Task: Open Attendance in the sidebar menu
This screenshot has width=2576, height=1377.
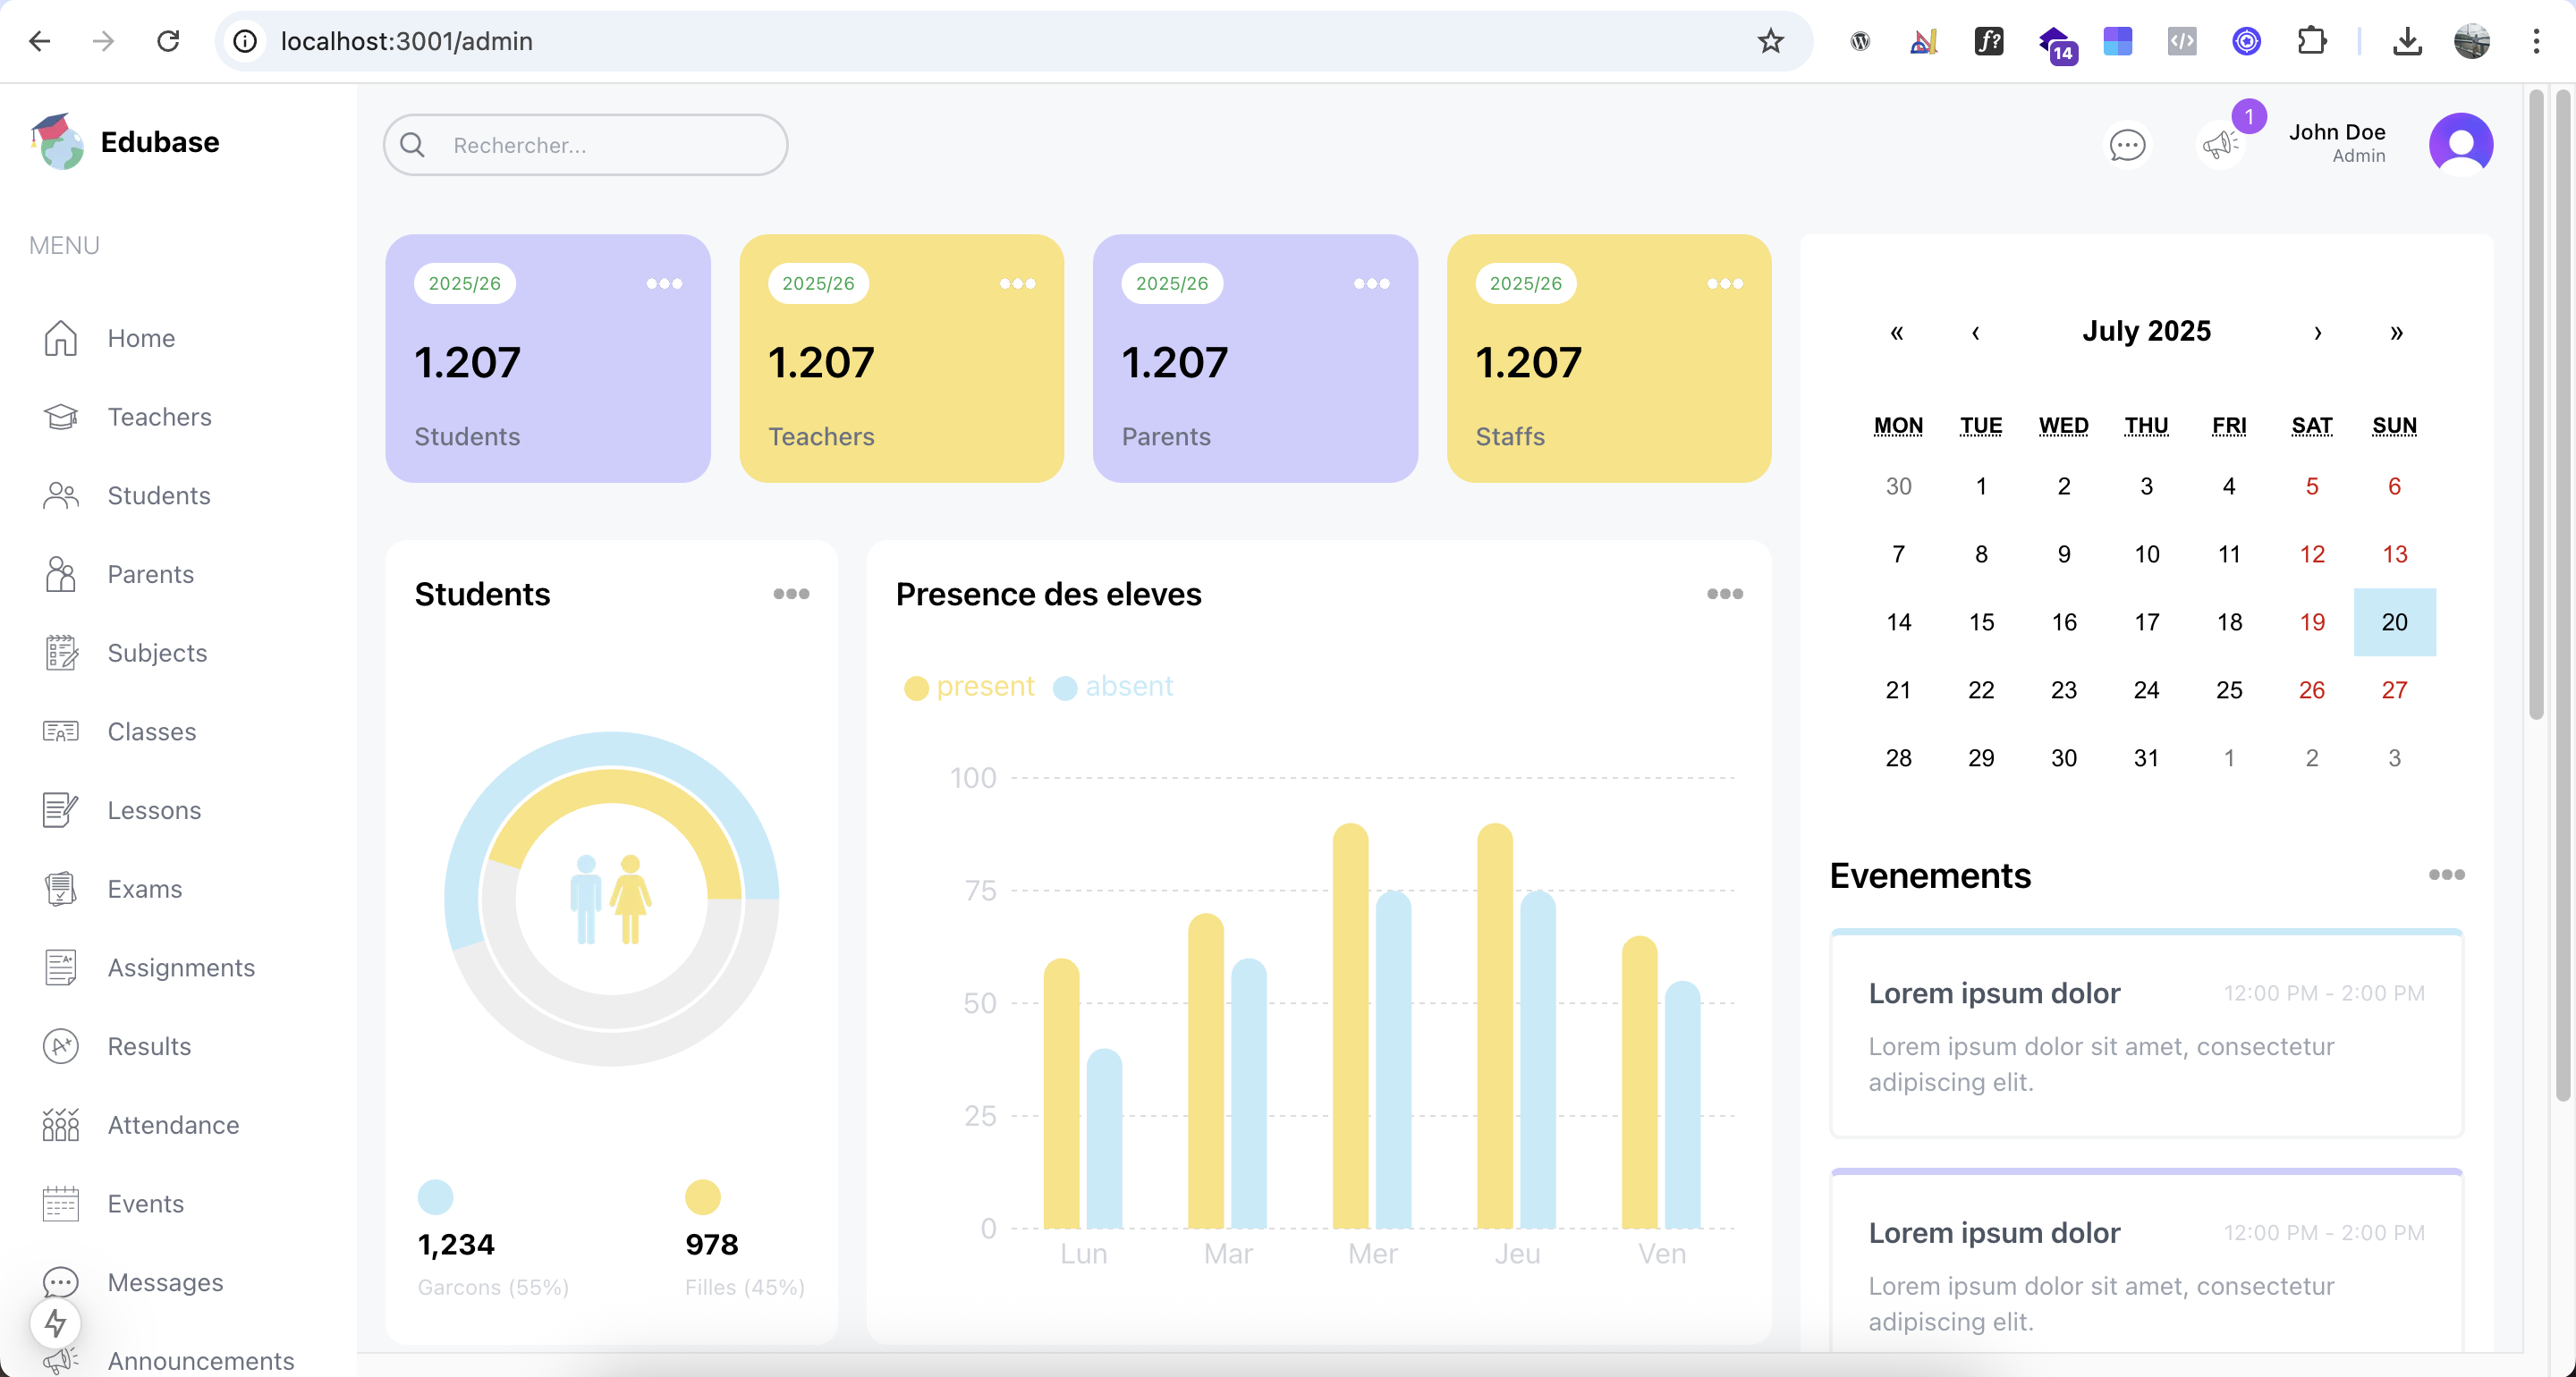Action: click(x=173, y=1125)
